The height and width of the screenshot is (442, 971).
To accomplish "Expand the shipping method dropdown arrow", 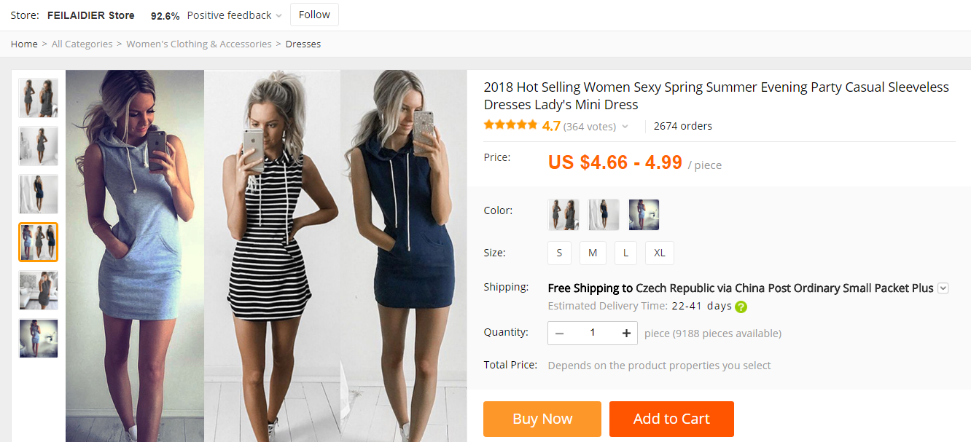I will tap(943, 288).
